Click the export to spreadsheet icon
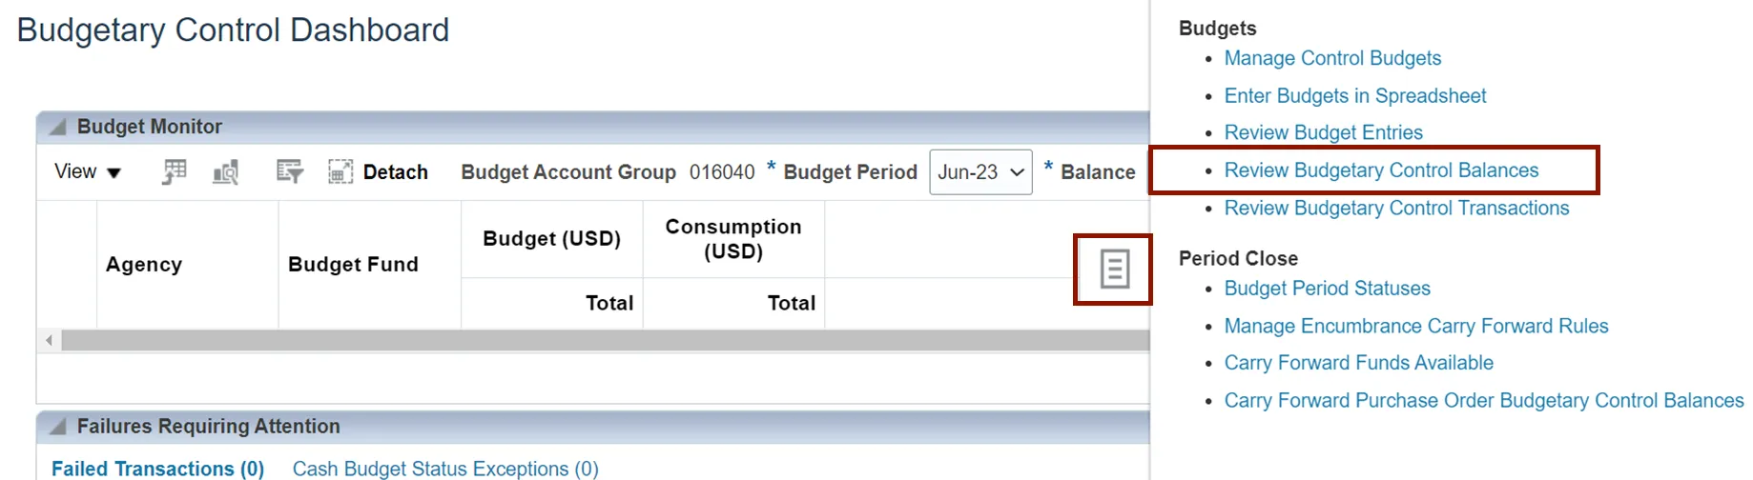This screenshot has width=1753, height=480. [x=175, y=172]
